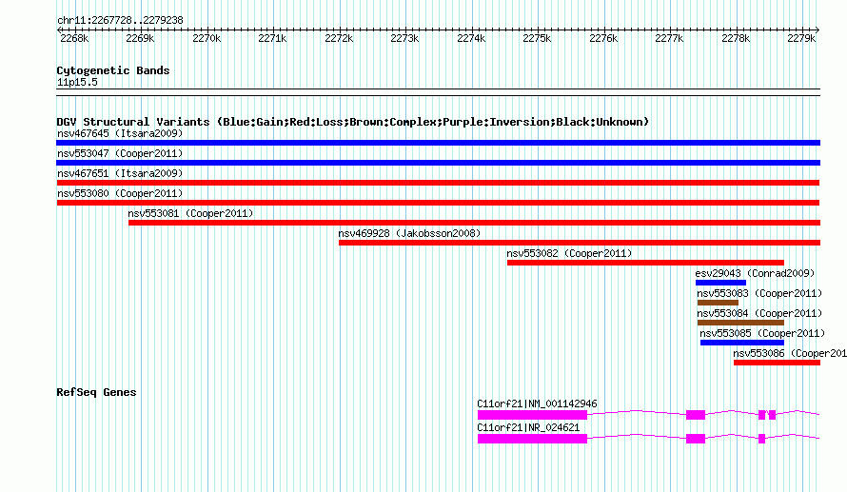Open the nsv553080 (Cooper2011) variant label

tap(120, 193)
